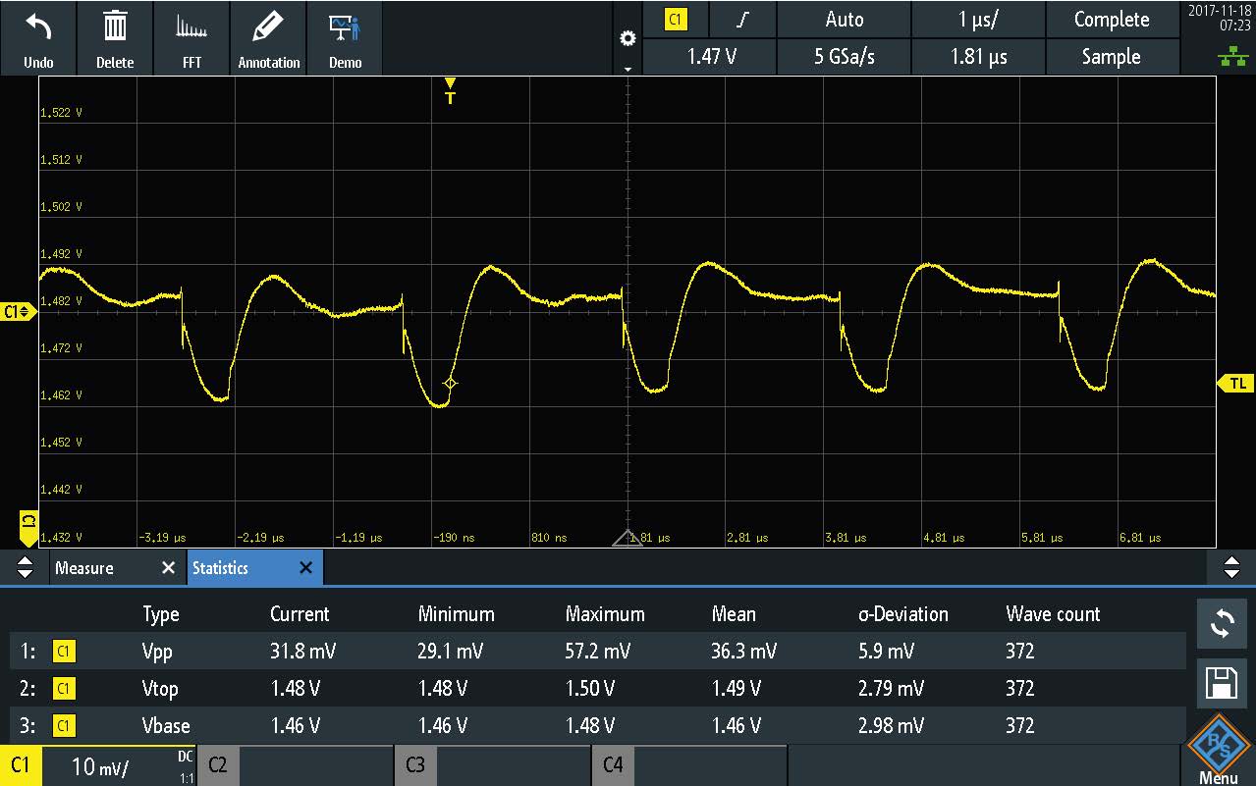Close the Statistics tab
The height and width of the screenshot is (786, 1256).
305,568
